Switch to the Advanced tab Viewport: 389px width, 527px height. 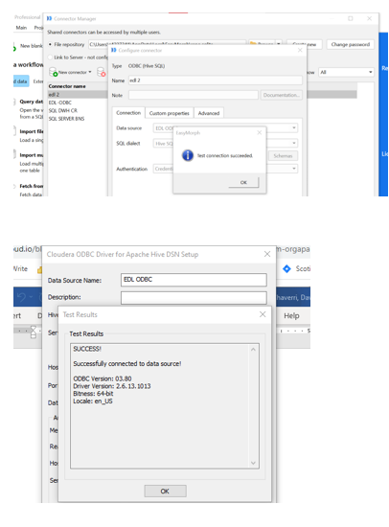pyautogui.click(x=209, y=113)
